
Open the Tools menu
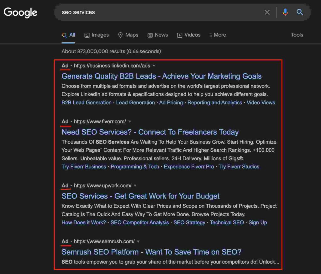297,35
